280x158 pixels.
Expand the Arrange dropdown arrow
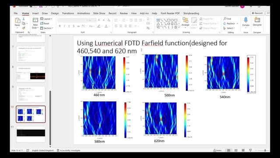[x=185, y=28]
